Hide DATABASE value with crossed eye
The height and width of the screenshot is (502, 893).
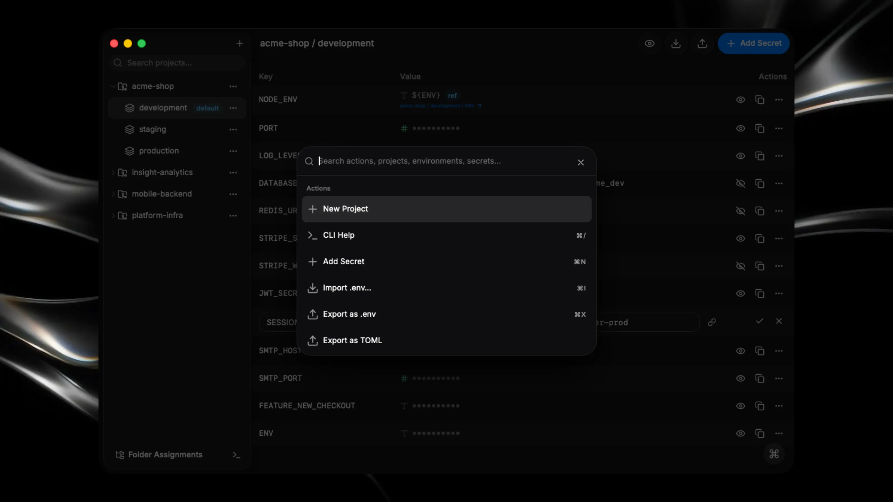pos(740,183)
